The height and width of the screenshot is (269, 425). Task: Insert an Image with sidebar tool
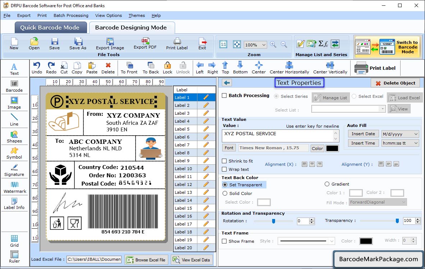pos(14,103)
